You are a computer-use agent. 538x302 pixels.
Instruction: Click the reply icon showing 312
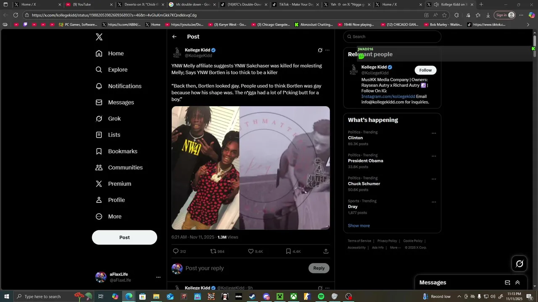point(176,251)
